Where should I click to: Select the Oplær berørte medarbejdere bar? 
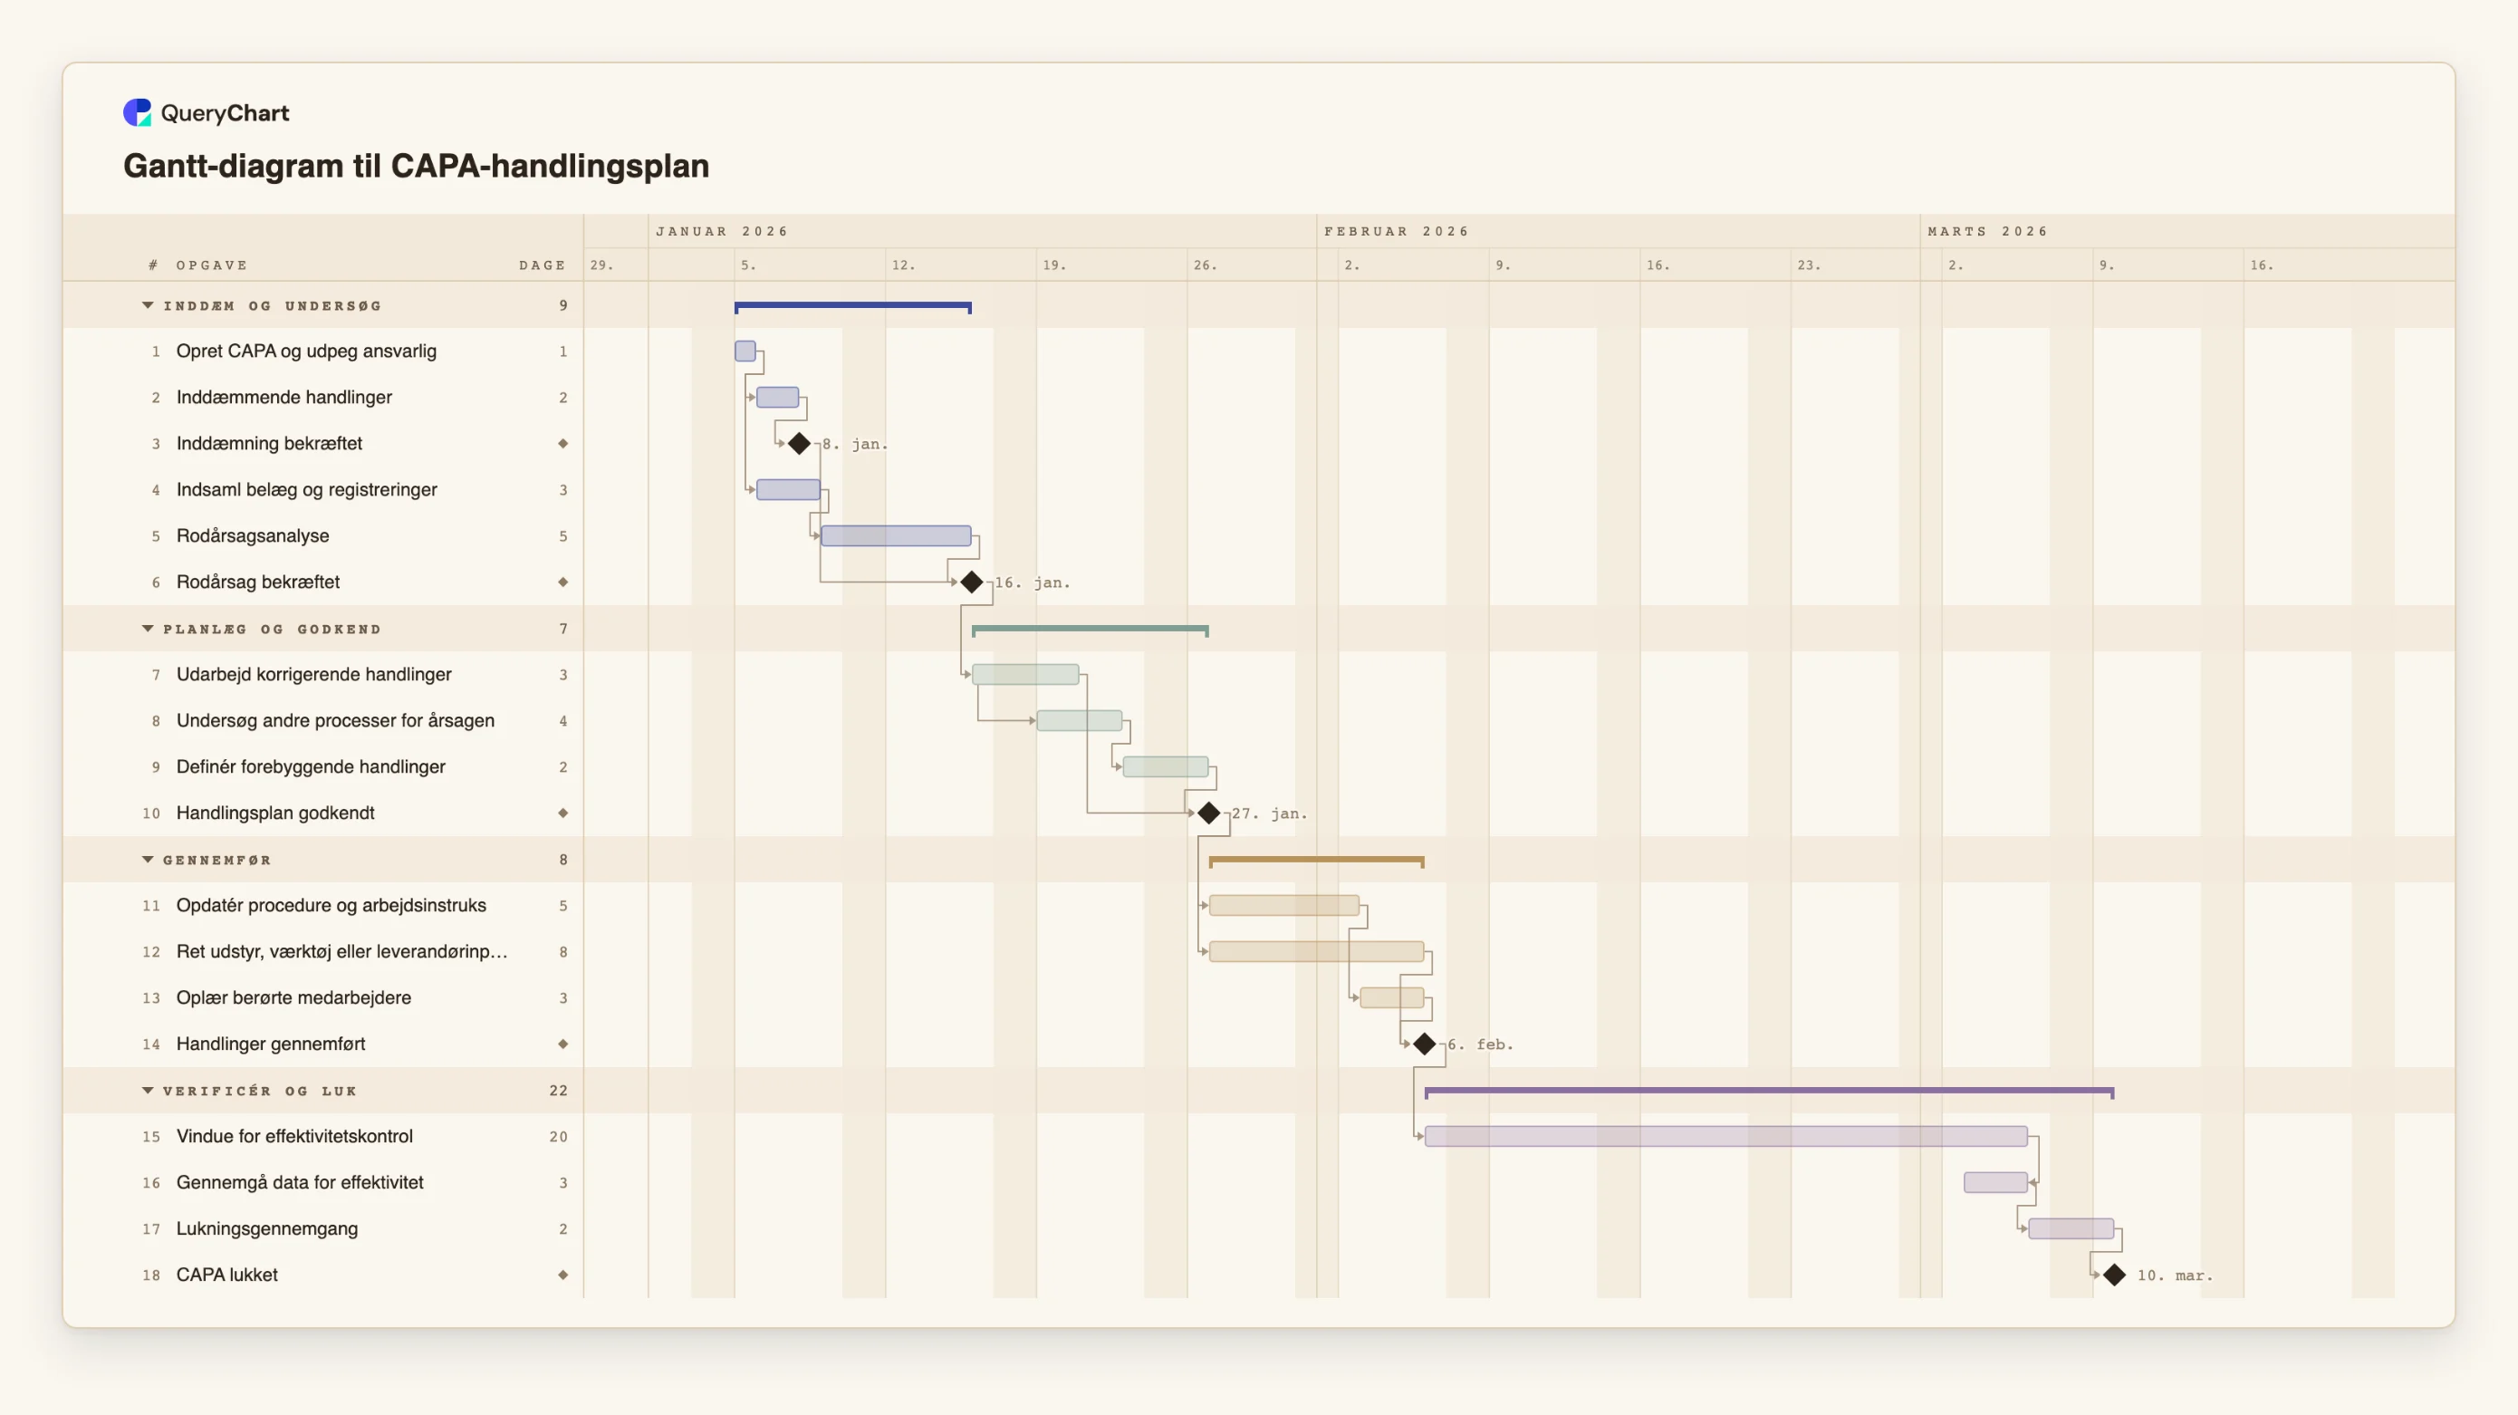pyautogui.click(x=1392, y=998)
